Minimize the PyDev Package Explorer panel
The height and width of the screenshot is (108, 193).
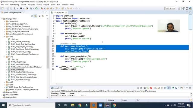43,12
